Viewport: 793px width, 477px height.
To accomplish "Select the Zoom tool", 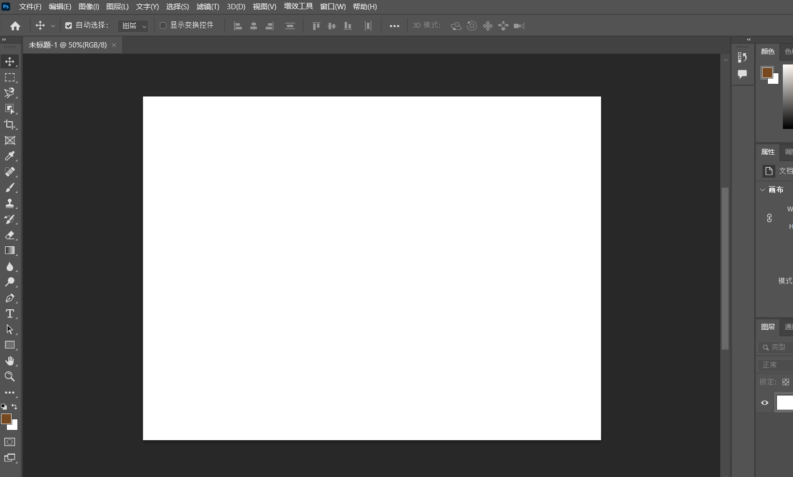I will 10,377.
